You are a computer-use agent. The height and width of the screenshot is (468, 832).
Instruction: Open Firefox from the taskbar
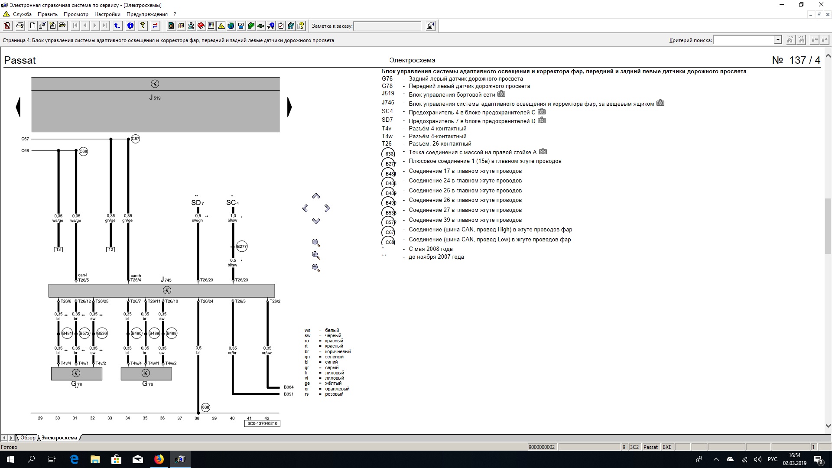[159, 459]
